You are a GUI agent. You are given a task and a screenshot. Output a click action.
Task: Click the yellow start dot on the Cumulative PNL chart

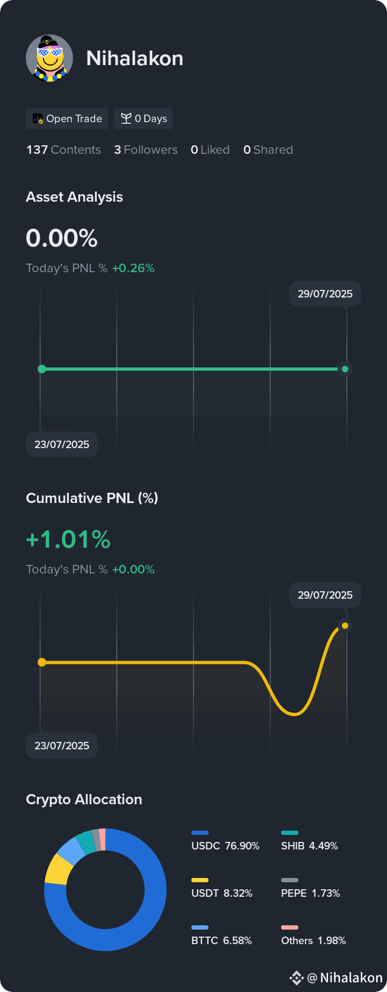(x=42, y=662)
